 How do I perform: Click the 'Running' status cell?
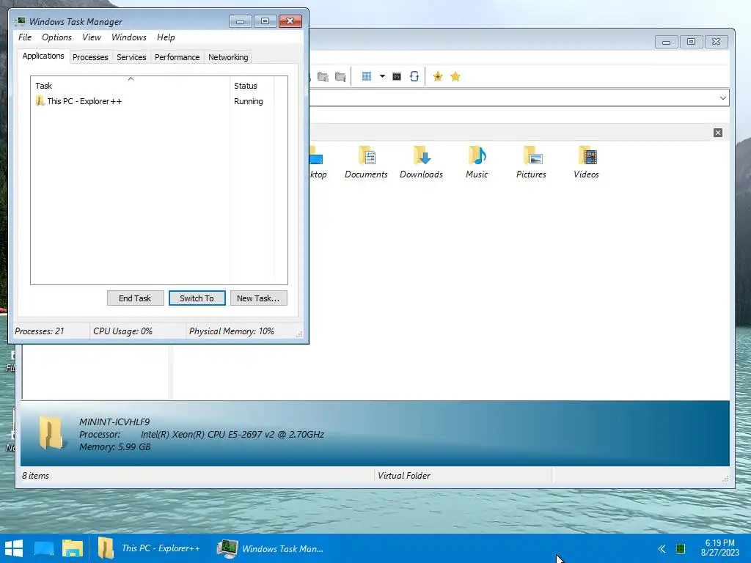(248, 101)
